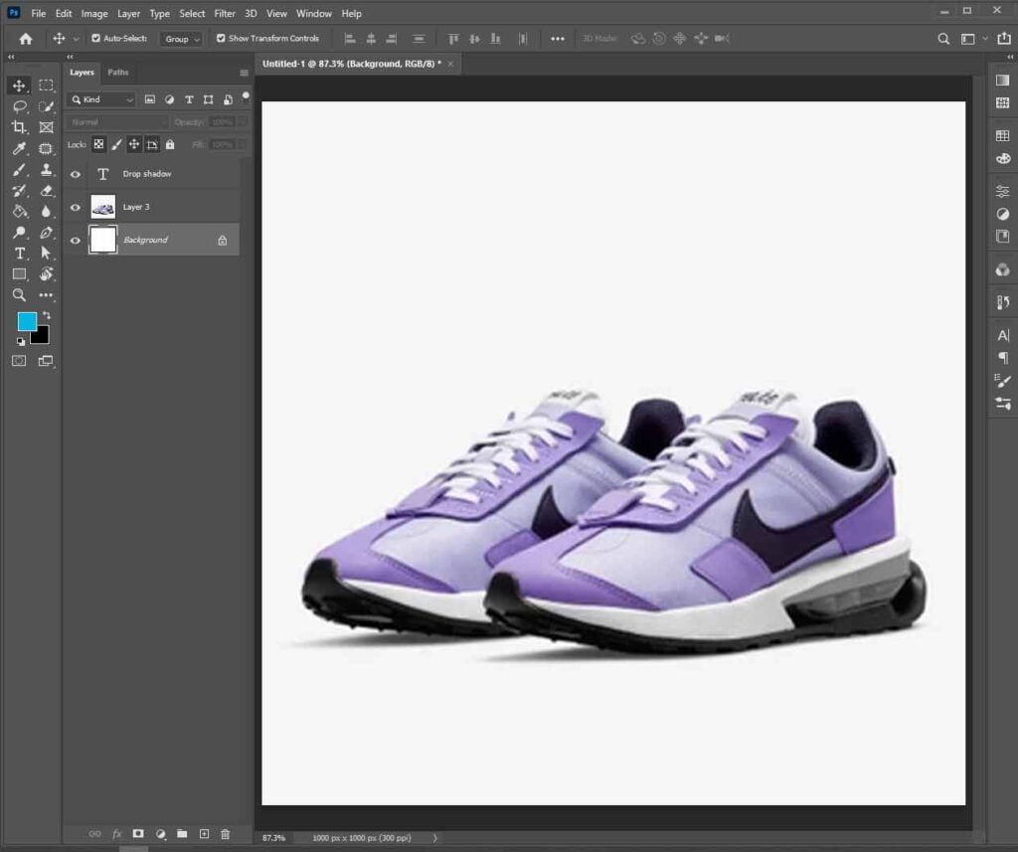
Task: Select the History Brush tool
Action: pos(19,190)
